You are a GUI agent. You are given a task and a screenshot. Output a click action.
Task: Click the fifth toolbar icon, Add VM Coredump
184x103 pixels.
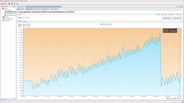coord(15,4)
